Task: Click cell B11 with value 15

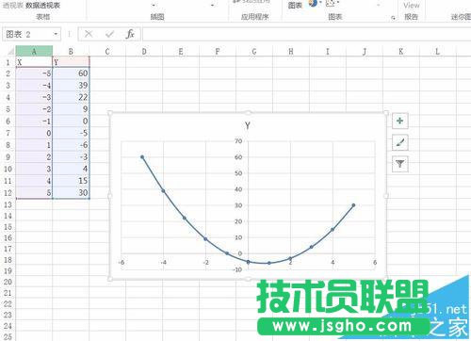Action: coord(71,181)
